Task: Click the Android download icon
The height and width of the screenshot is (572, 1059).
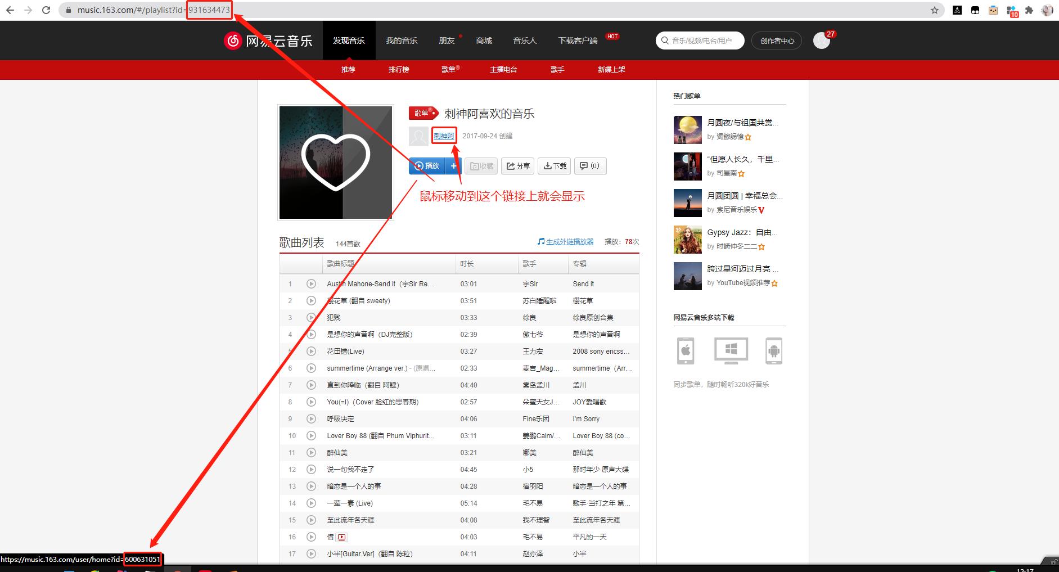Action: (774, 351)
